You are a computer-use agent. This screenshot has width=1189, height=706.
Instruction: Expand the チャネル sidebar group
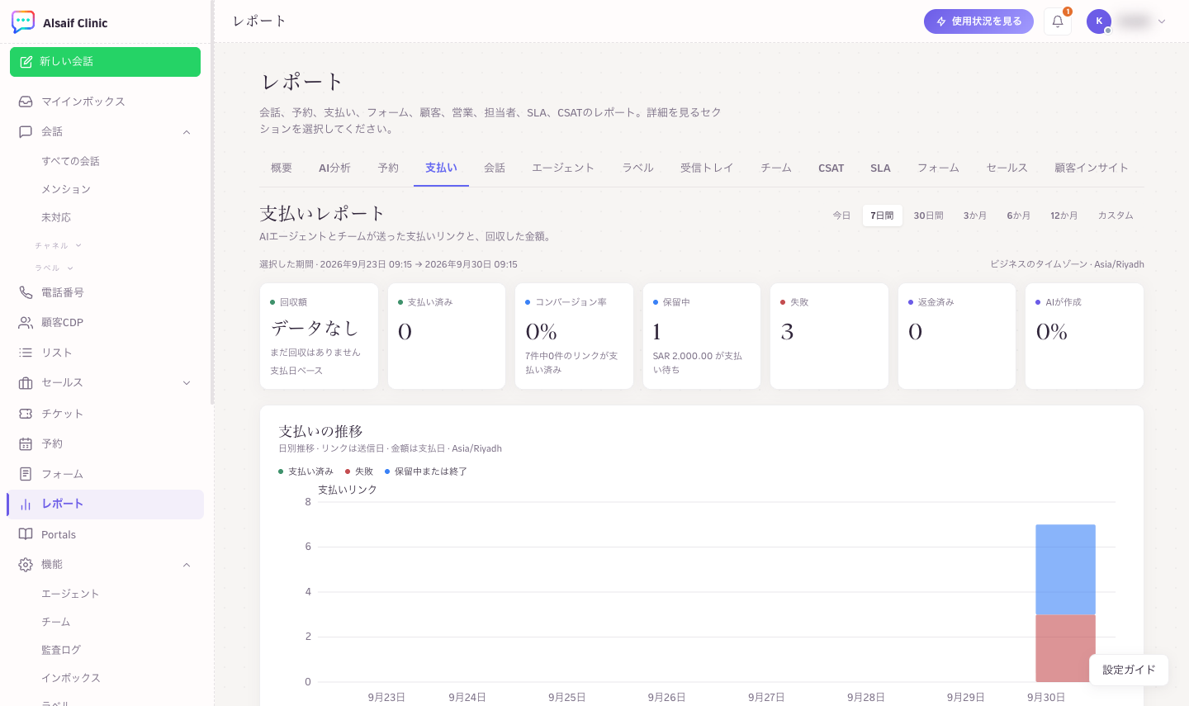click(78, 245)
